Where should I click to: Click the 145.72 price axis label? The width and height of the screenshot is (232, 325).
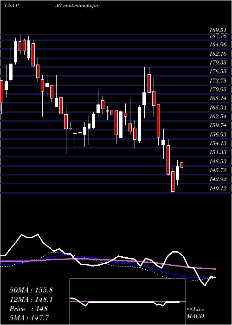[218, 170]
